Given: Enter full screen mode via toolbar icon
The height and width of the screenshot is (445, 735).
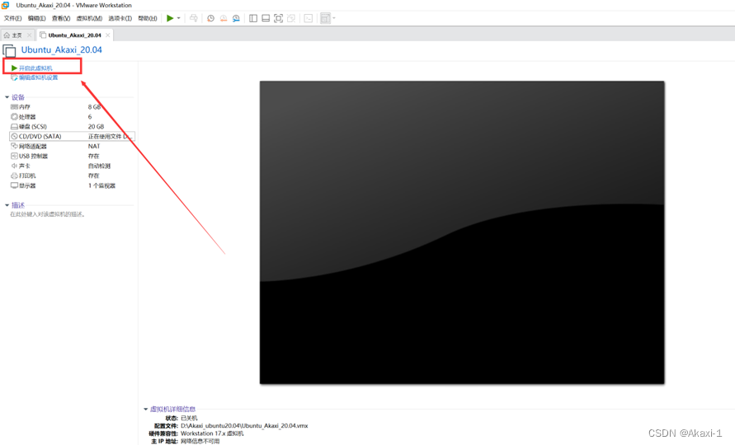Looking at the screenshot, I should coord(279,18).
